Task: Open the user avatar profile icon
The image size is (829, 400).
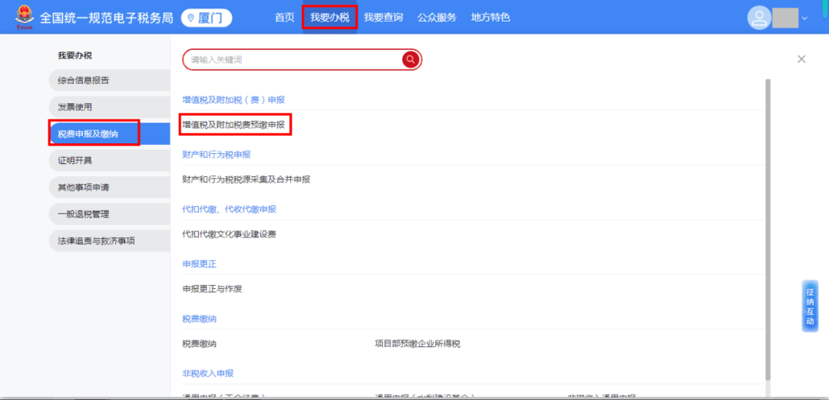Action: click(759, 18)
